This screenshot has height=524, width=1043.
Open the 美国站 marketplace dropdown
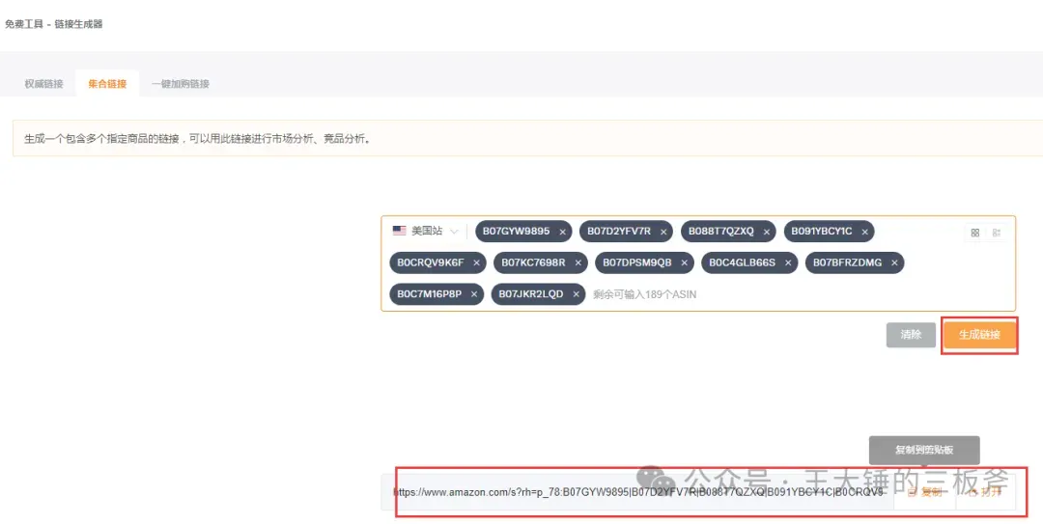click(426, 231)
